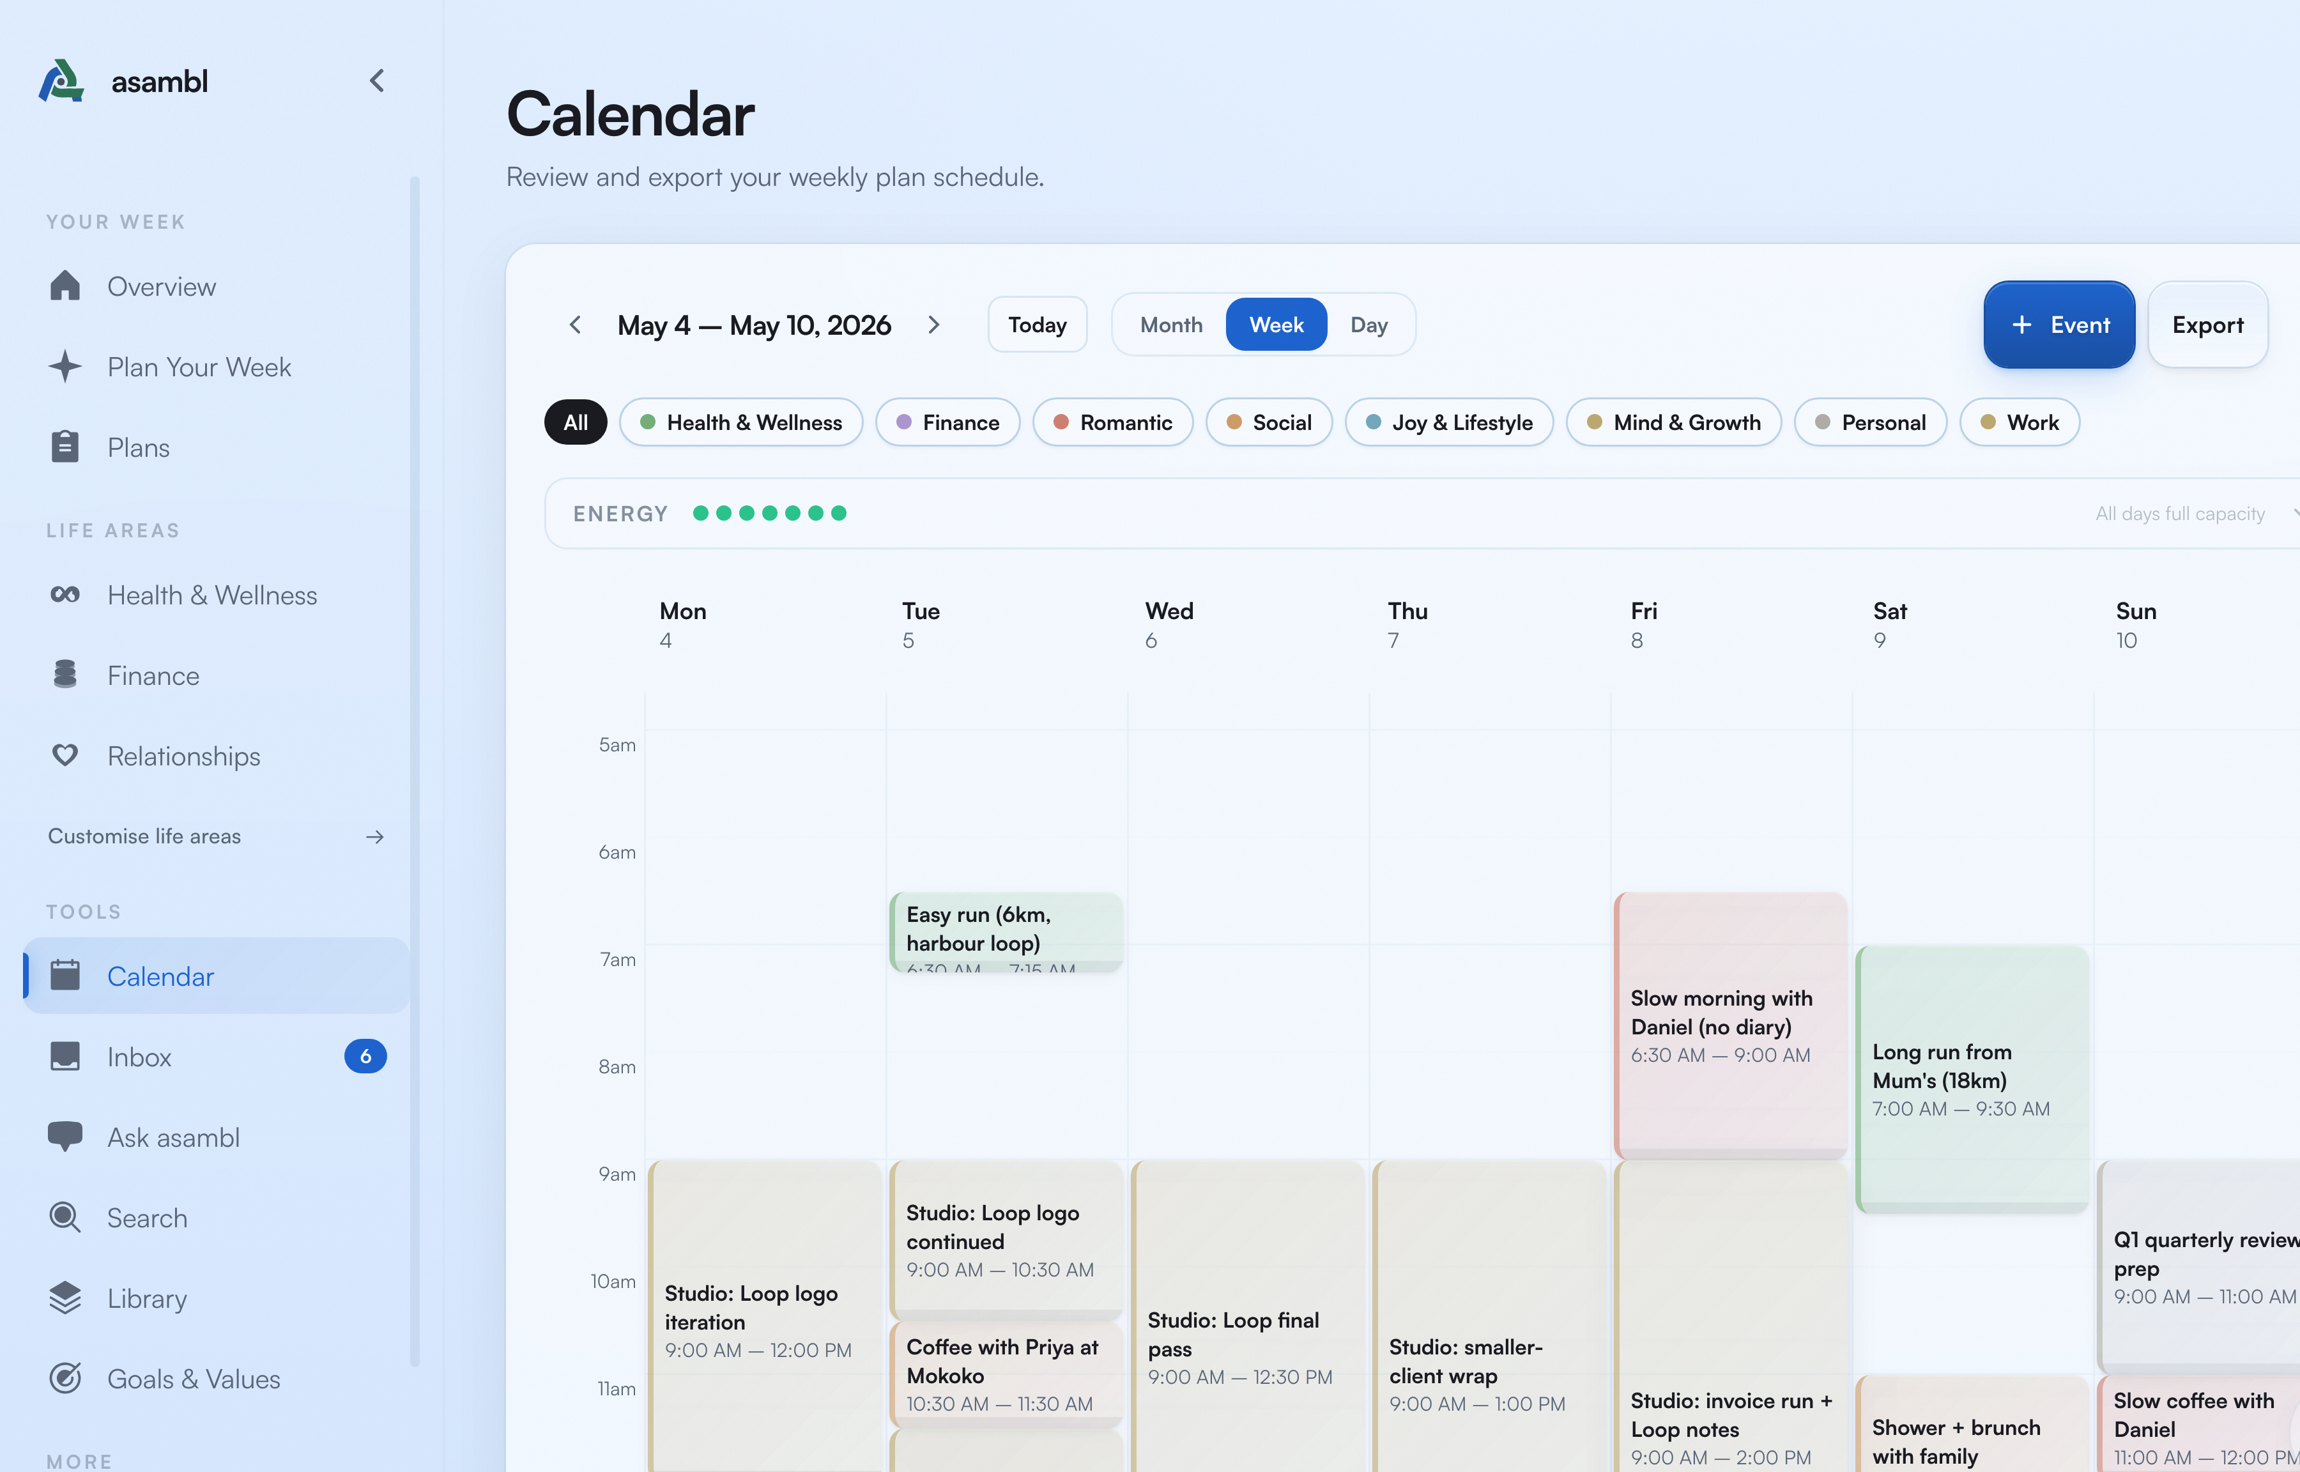The width and height of the screenshot is (2300, 1472).
Task: Open the Library layers icon
Action: click(65, 1298)
